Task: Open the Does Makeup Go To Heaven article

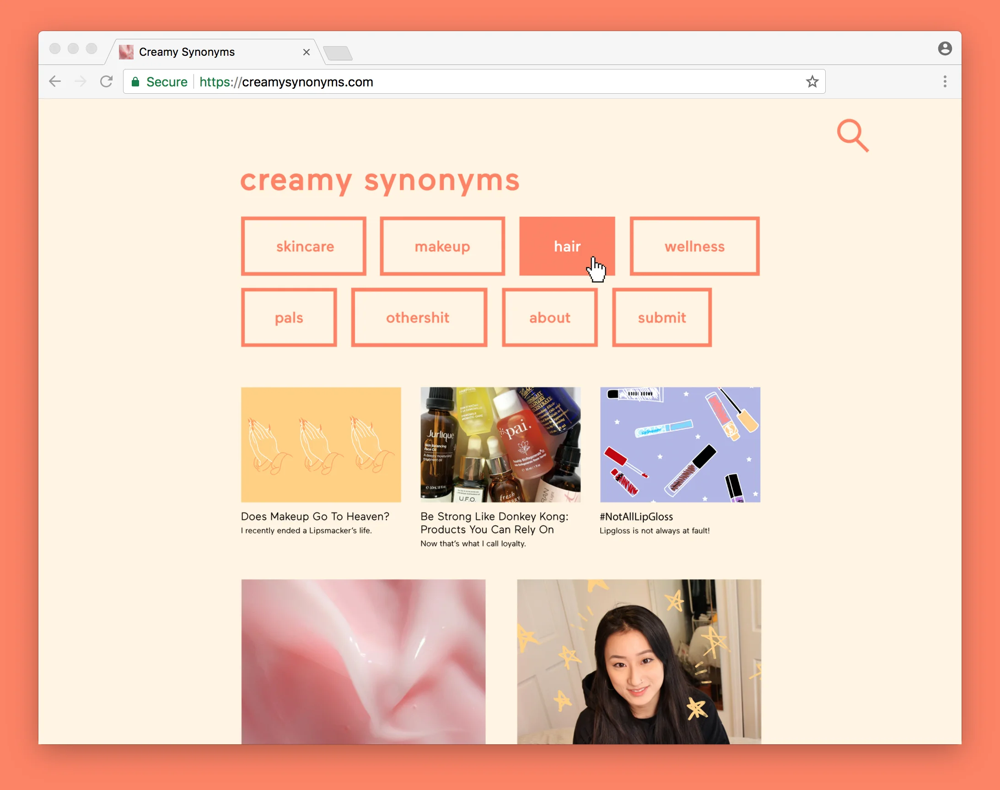Action: (x=315, y=516)
